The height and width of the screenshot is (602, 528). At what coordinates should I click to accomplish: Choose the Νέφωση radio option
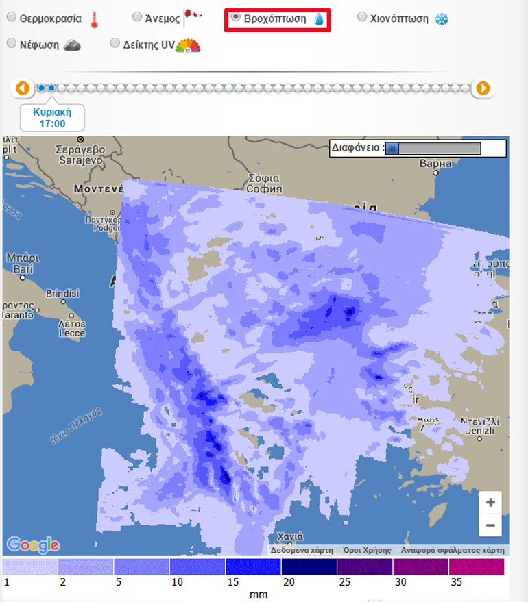tap(11, 43)
